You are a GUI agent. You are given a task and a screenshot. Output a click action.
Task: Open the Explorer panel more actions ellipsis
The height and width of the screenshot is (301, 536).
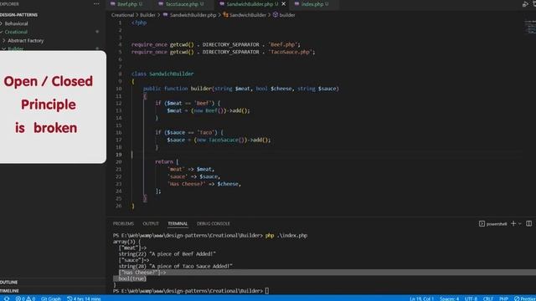point(96,4)
